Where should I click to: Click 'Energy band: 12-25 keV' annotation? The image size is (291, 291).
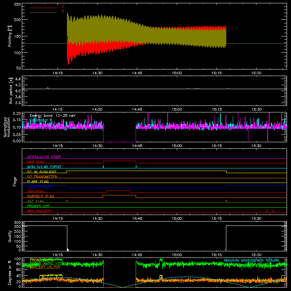[53, 116]
